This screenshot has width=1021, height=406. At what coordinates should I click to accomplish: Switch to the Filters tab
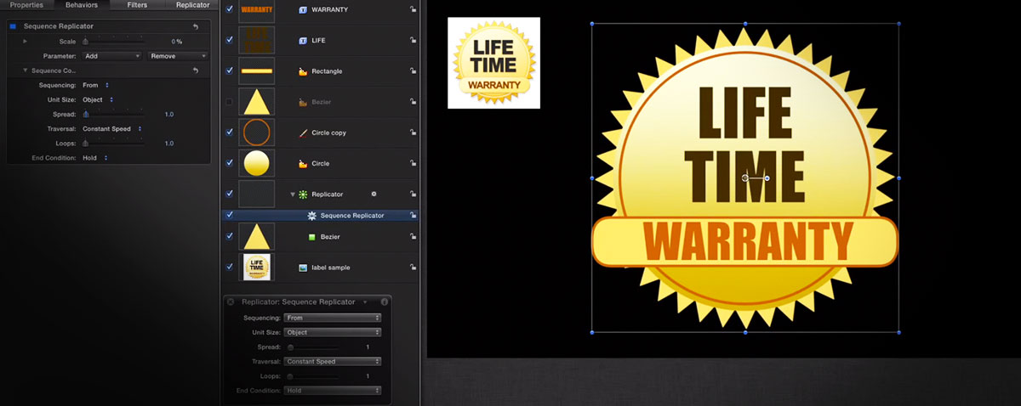click(x=137, y=5)
